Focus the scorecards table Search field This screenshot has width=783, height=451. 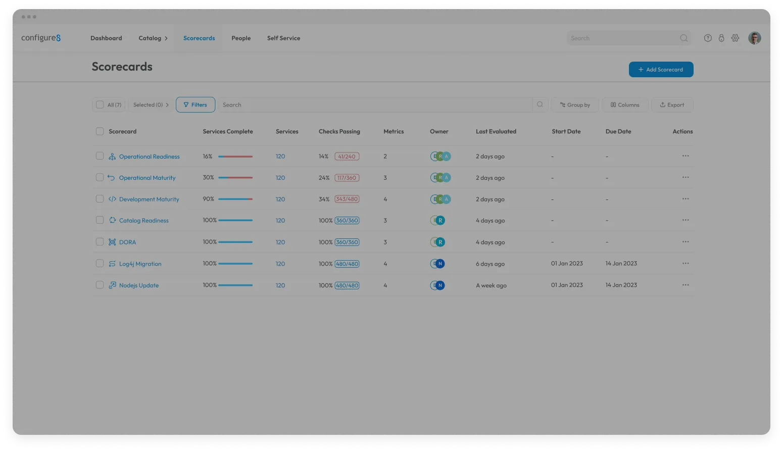click(x=376, y=105)
